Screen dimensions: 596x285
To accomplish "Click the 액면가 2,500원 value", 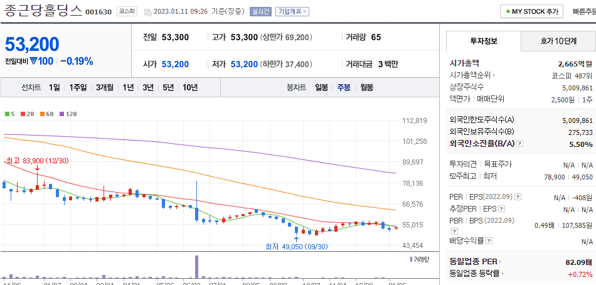I will (x=564, y=100).
